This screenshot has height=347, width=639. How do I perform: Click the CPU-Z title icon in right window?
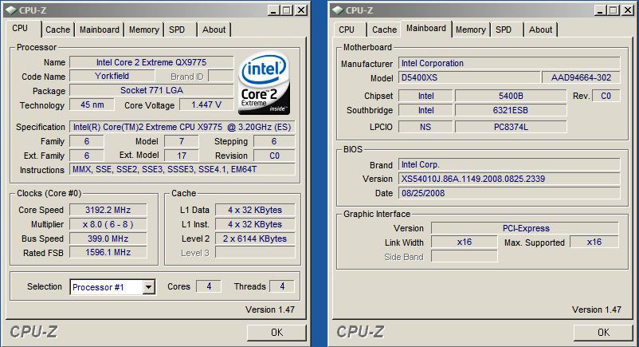pos(339,10)
